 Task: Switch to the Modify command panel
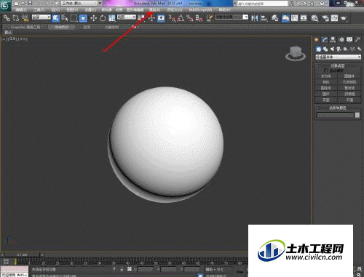(x=325, y=40)
